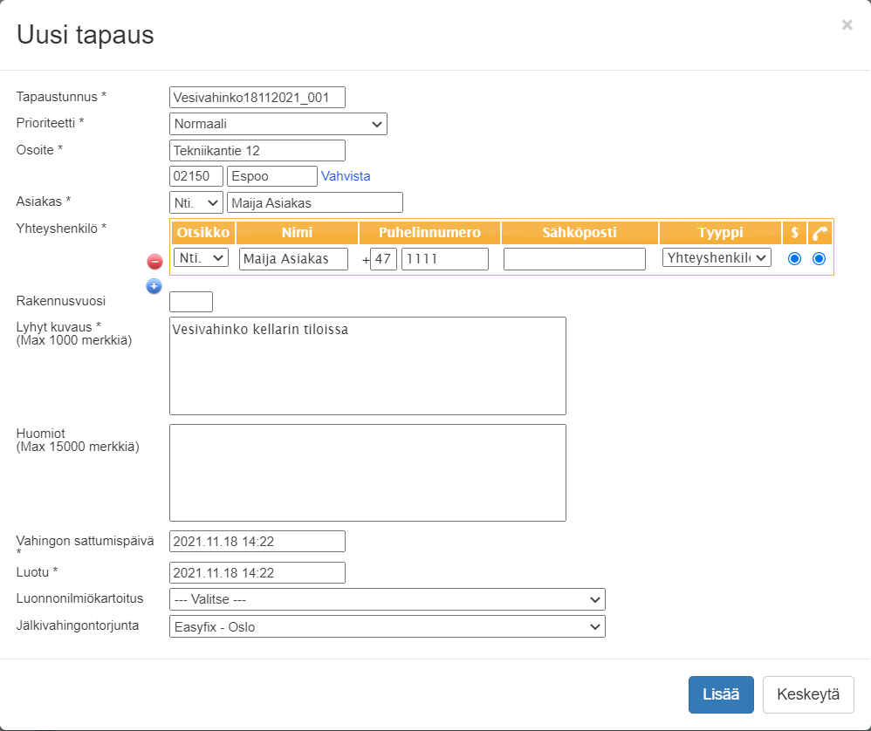Click the Rakennusvuosi input field

pos(191,302)
